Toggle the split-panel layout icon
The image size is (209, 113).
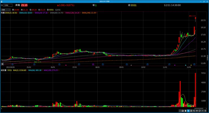[x=191, y=111]
